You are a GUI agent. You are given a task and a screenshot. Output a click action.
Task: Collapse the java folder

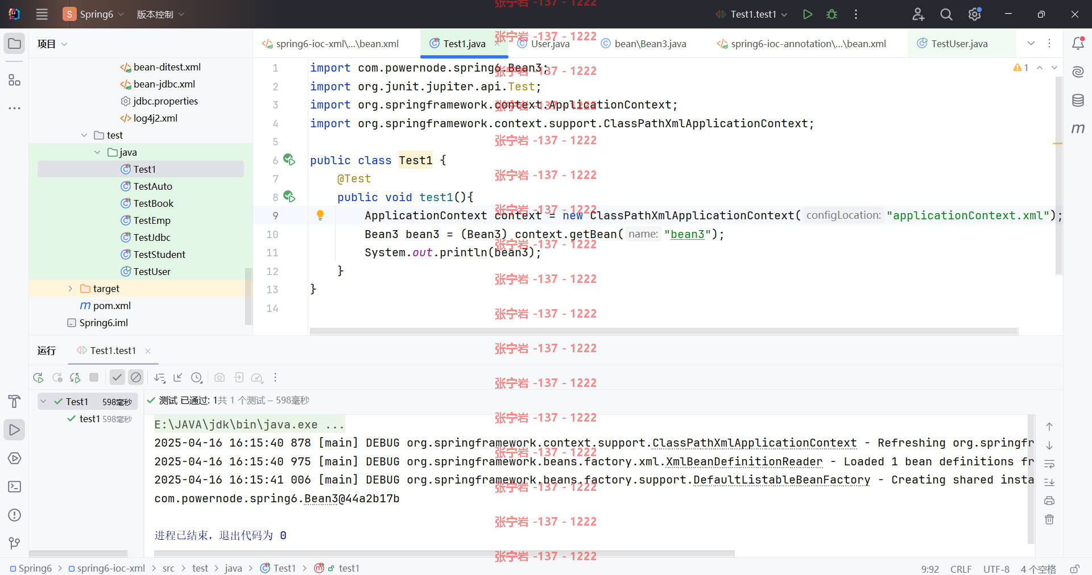[x=97, y=152]
